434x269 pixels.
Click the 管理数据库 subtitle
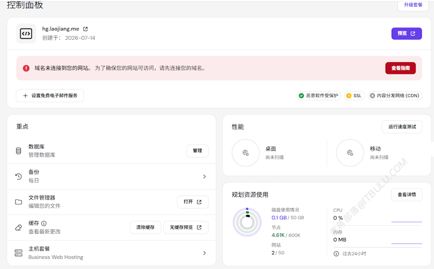point(42,155)
